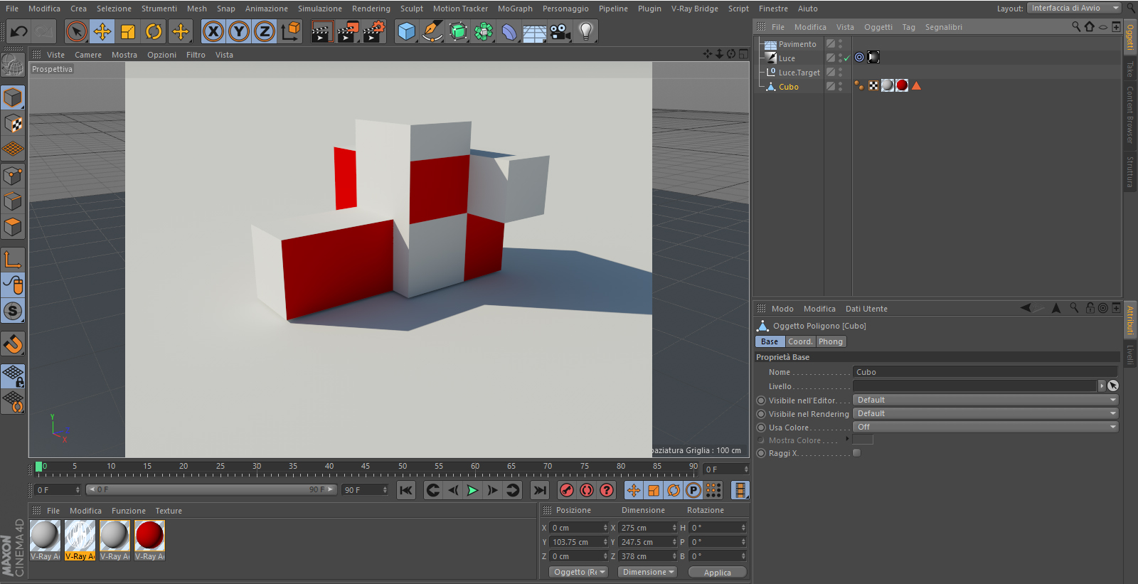Click the stepper on end frame 90 F field
The height and width of the screenshot is (584, 1138).
(385, 490)
